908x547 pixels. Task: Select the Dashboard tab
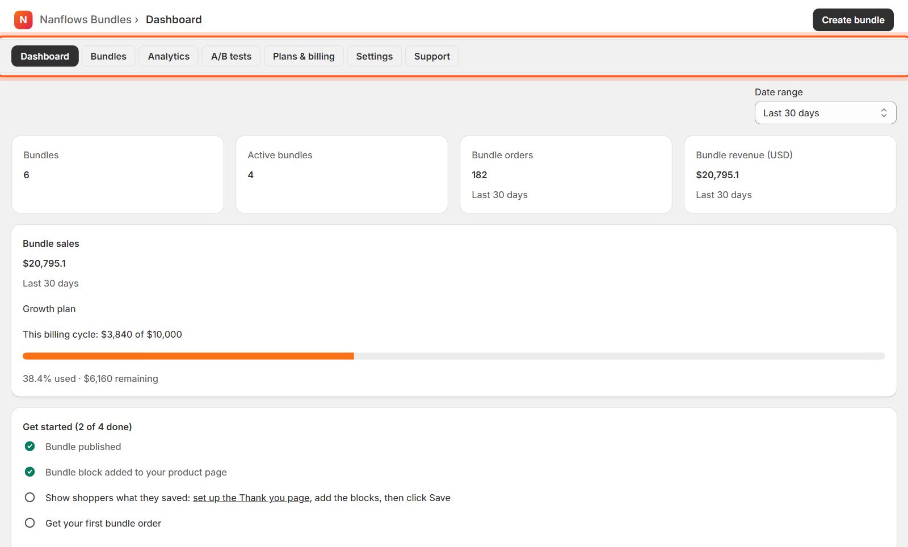coord(45,56)
